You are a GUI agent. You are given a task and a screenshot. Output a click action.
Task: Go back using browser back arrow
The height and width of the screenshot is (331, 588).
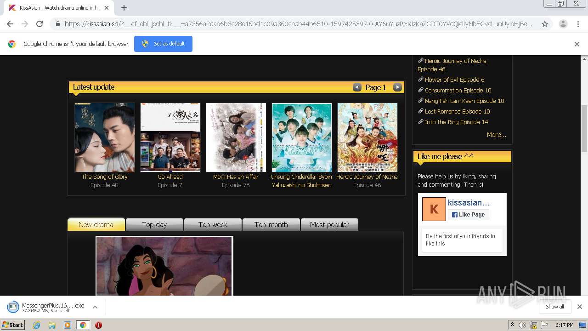pyautogui.click(x=10, y=24)
